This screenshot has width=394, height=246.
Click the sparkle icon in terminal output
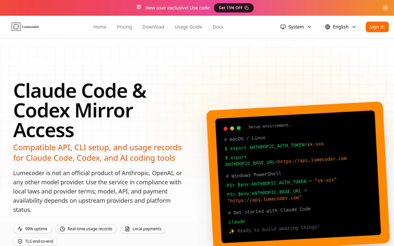(232, 231)
